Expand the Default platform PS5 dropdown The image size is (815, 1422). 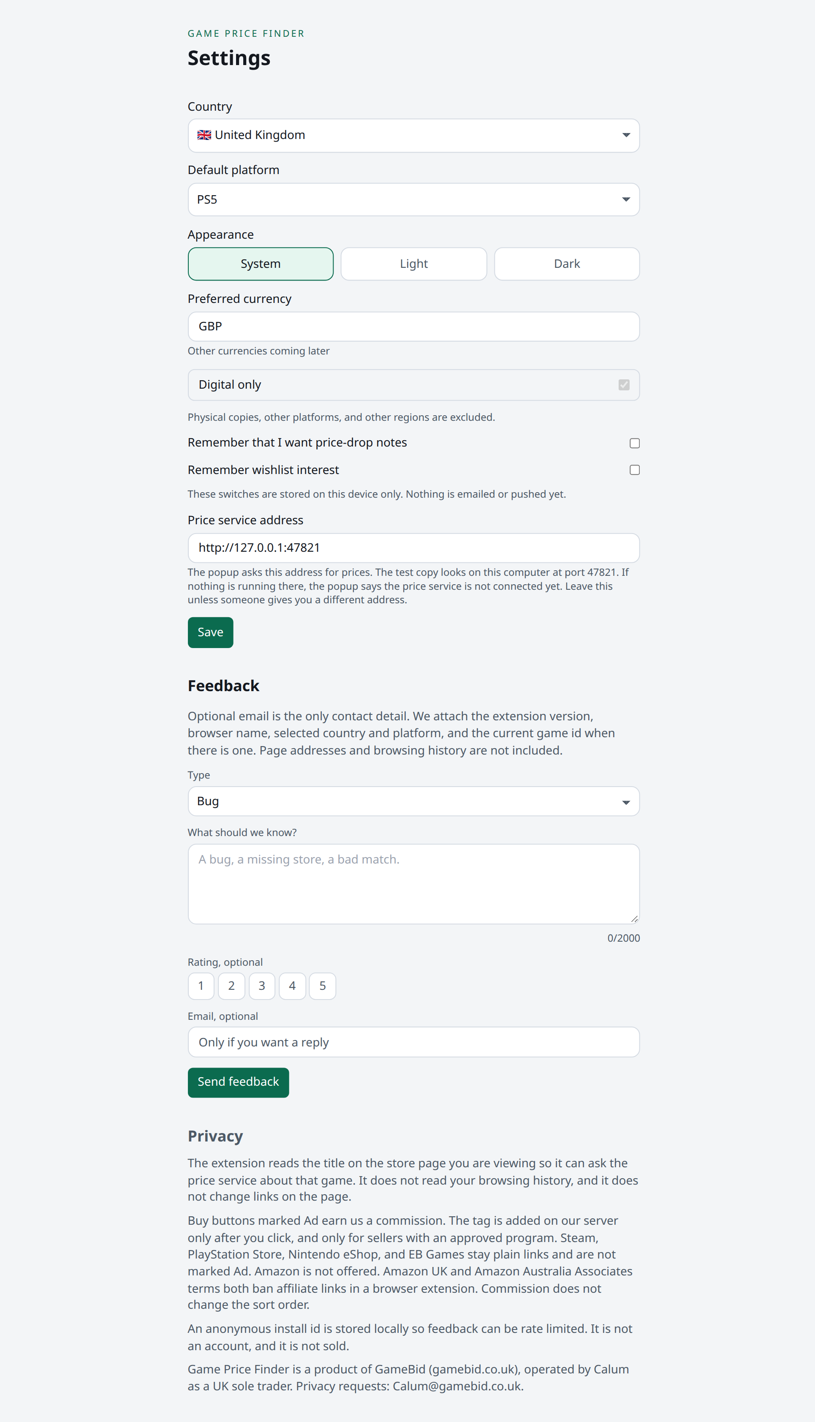coord(414,200)
